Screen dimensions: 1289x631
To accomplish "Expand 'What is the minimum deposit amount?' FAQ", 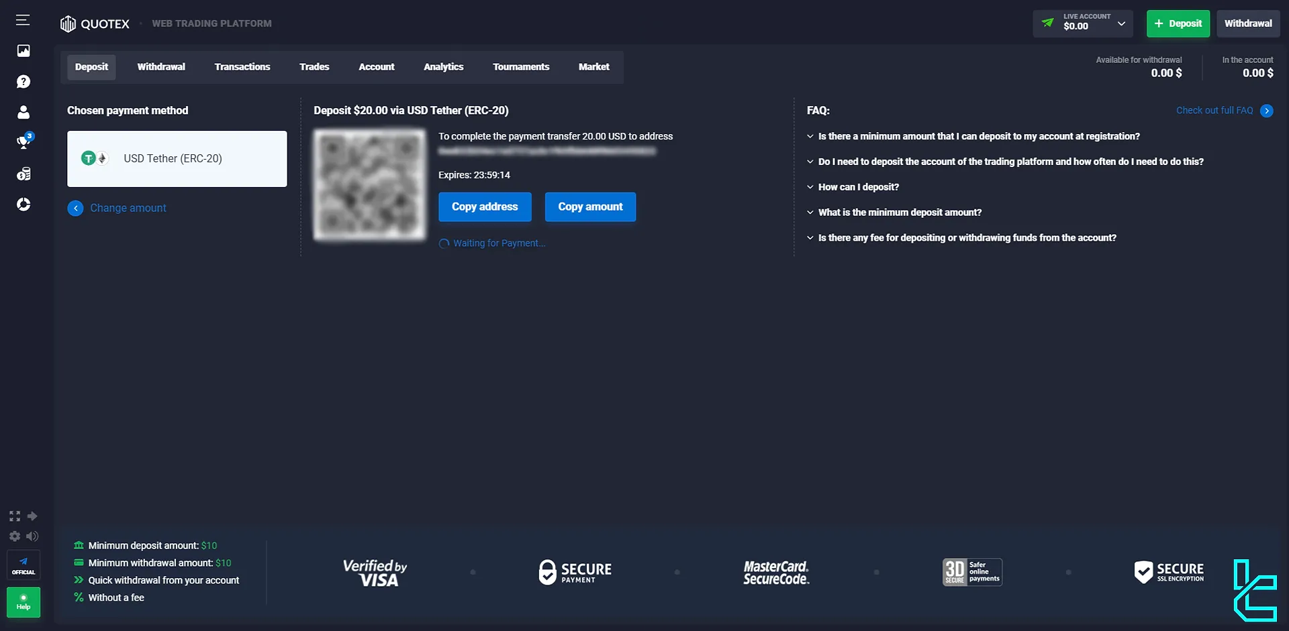I will [894, 213].
